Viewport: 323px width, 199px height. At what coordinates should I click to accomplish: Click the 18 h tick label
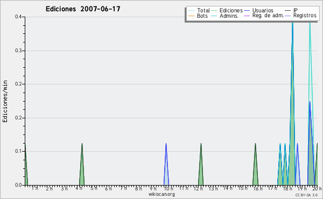pyautogui.click(x=287, y=188)
